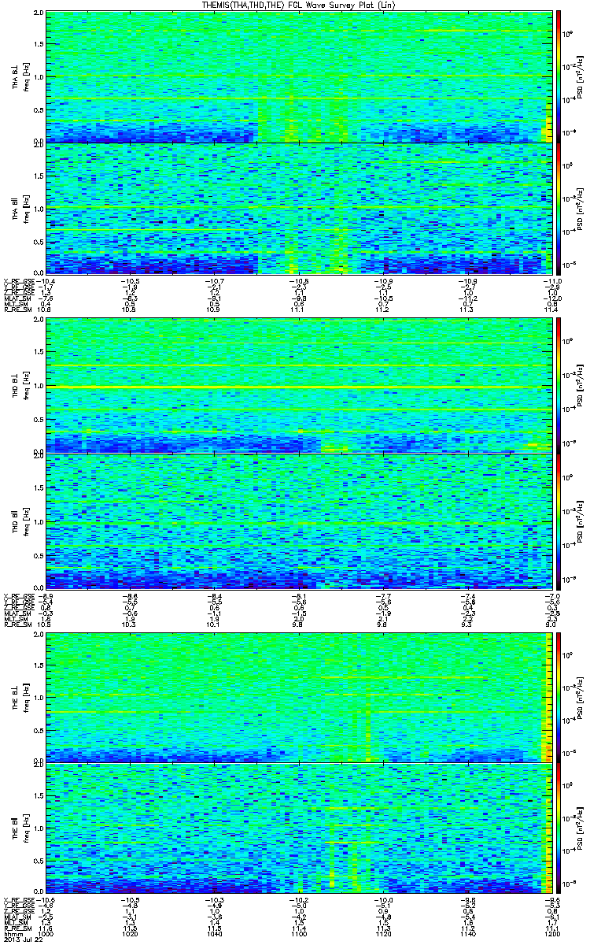Click the THA B∥ panel color bar
The width and height of the screenshot is (590, 945).
559,208
